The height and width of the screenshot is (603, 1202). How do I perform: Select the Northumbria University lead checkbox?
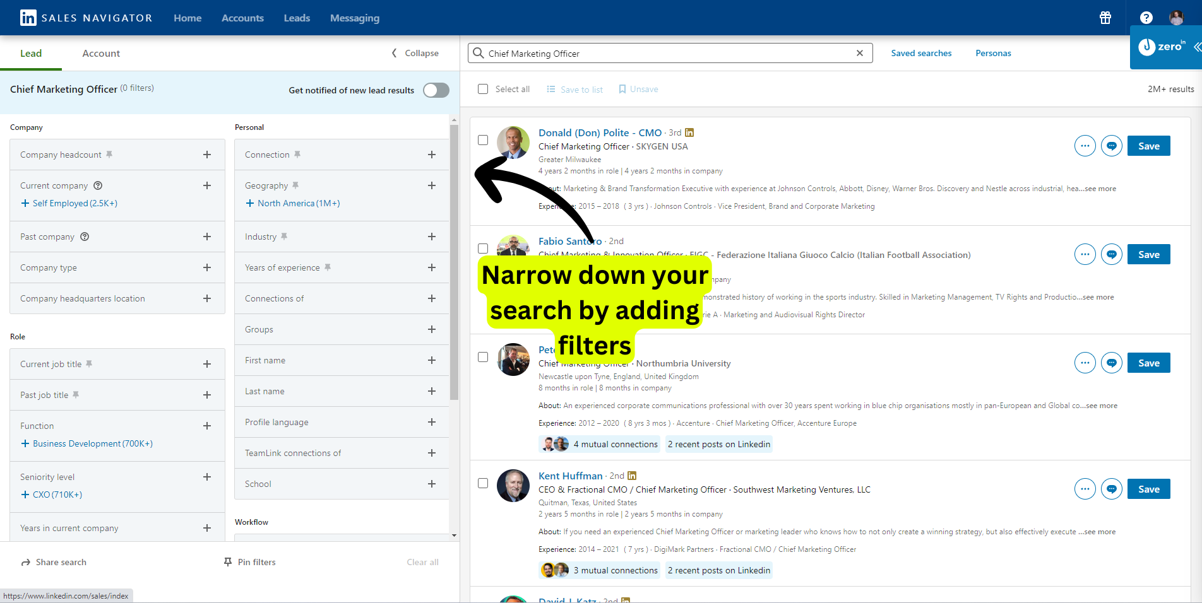tap(483, 357)
